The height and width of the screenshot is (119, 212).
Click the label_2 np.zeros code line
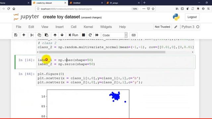66,64
